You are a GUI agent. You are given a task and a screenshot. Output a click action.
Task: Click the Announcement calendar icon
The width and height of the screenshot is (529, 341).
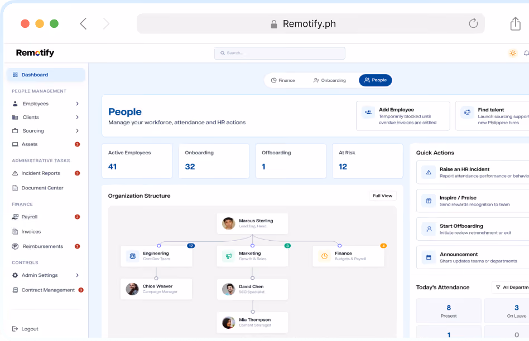429,257
